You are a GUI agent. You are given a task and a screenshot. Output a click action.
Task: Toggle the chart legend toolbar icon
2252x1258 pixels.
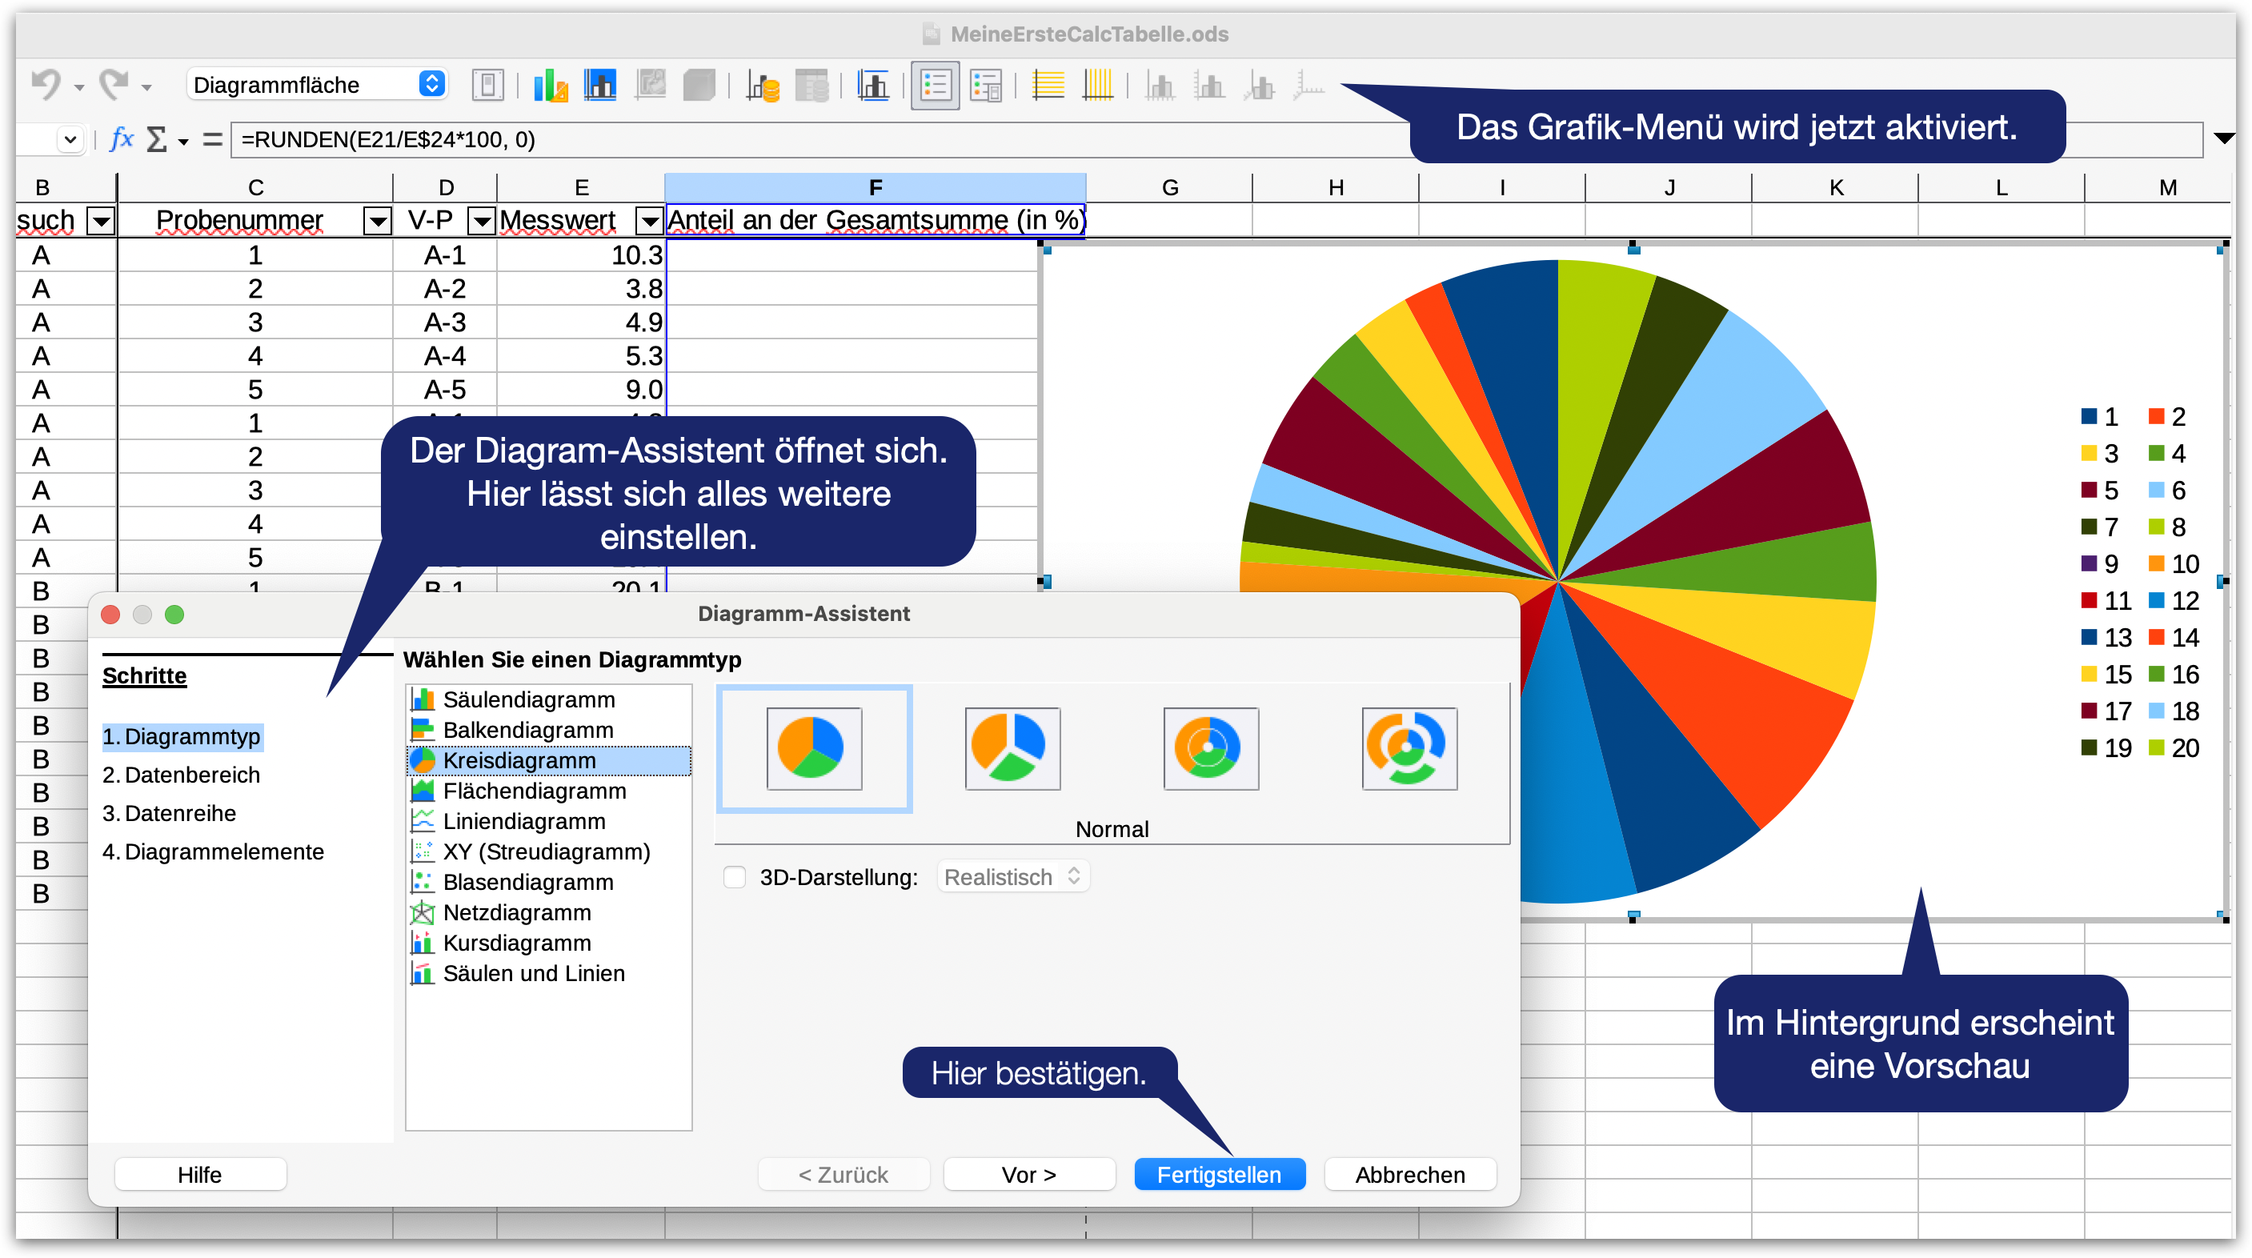click(x=935, y=86)
